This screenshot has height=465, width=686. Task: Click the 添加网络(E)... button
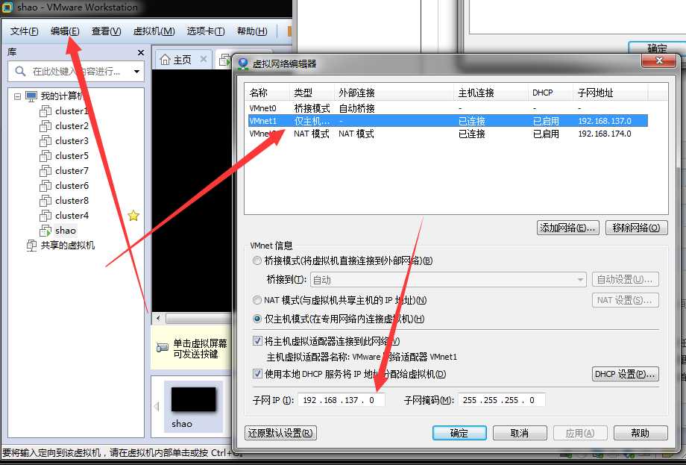(568, 228)
